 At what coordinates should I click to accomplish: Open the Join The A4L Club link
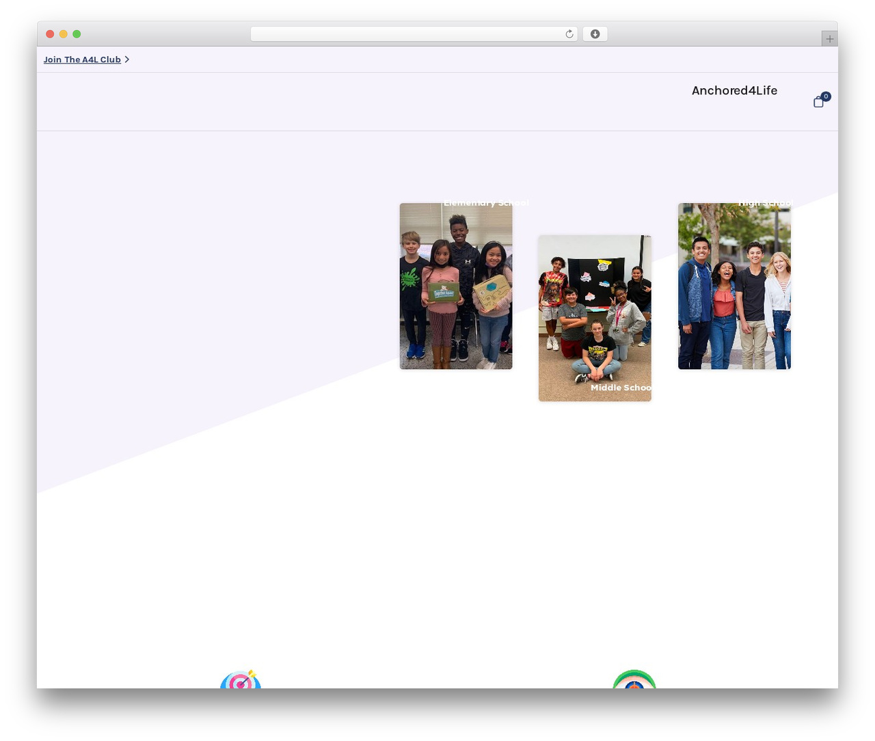82,59
